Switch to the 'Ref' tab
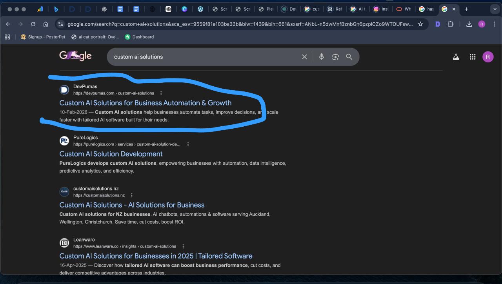 (335, 9)
